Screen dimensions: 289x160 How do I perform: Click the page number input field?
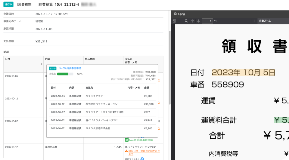pyautogui.click(x=207, y=21)
